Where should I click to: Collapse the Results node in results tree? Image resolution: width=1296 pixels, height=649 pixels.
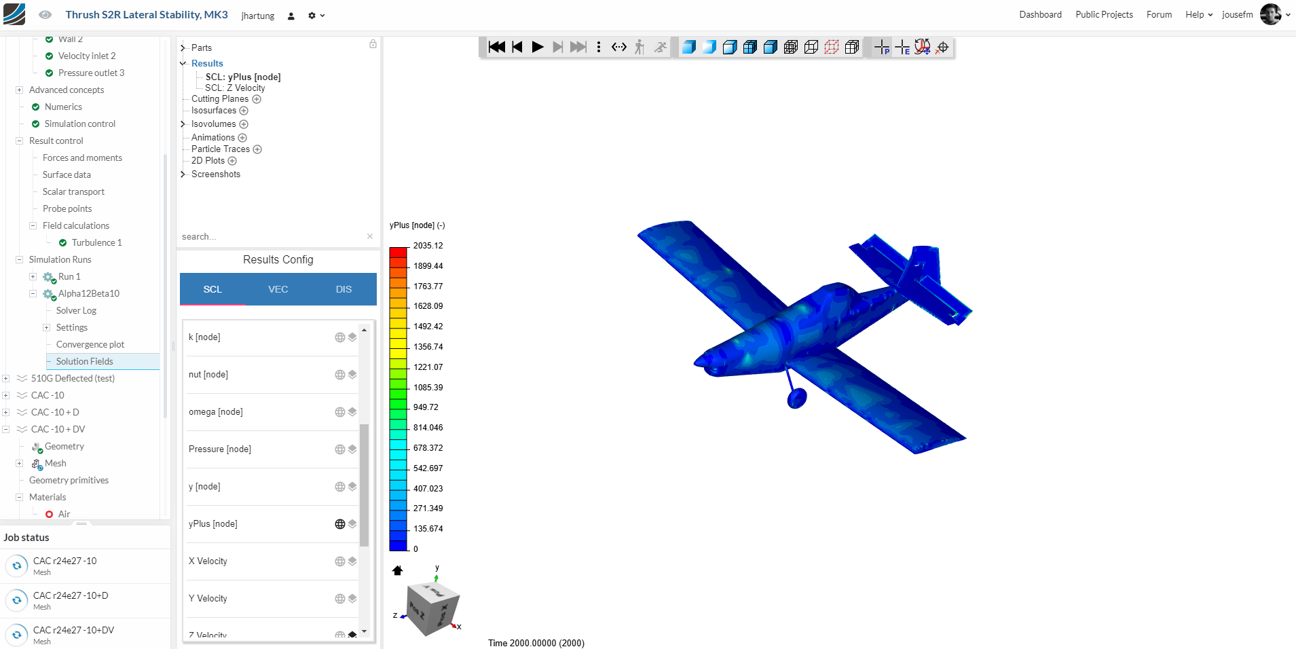[x=183, y=64]
